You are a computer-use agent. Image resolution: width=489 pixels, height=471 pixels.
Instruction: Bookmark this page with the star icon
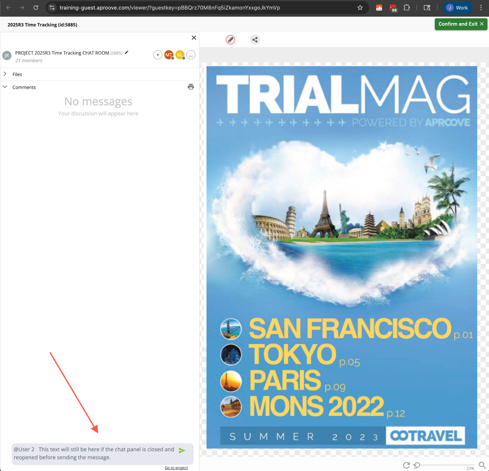[x=360, y=8]
